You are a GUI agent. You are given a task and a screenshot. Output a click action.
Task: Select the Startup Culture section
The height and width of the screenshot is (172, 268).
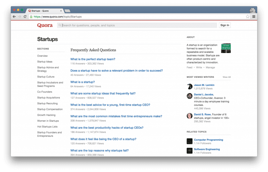coord(46,77)
